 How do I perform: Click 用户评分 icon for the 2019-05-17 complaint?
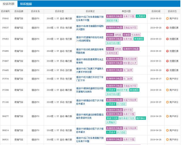[167, 79]
